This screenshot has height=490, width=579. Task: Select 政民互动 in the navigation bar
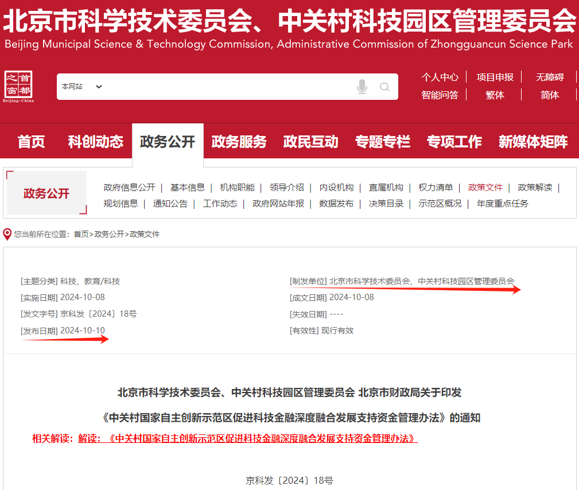pos(310,141)
